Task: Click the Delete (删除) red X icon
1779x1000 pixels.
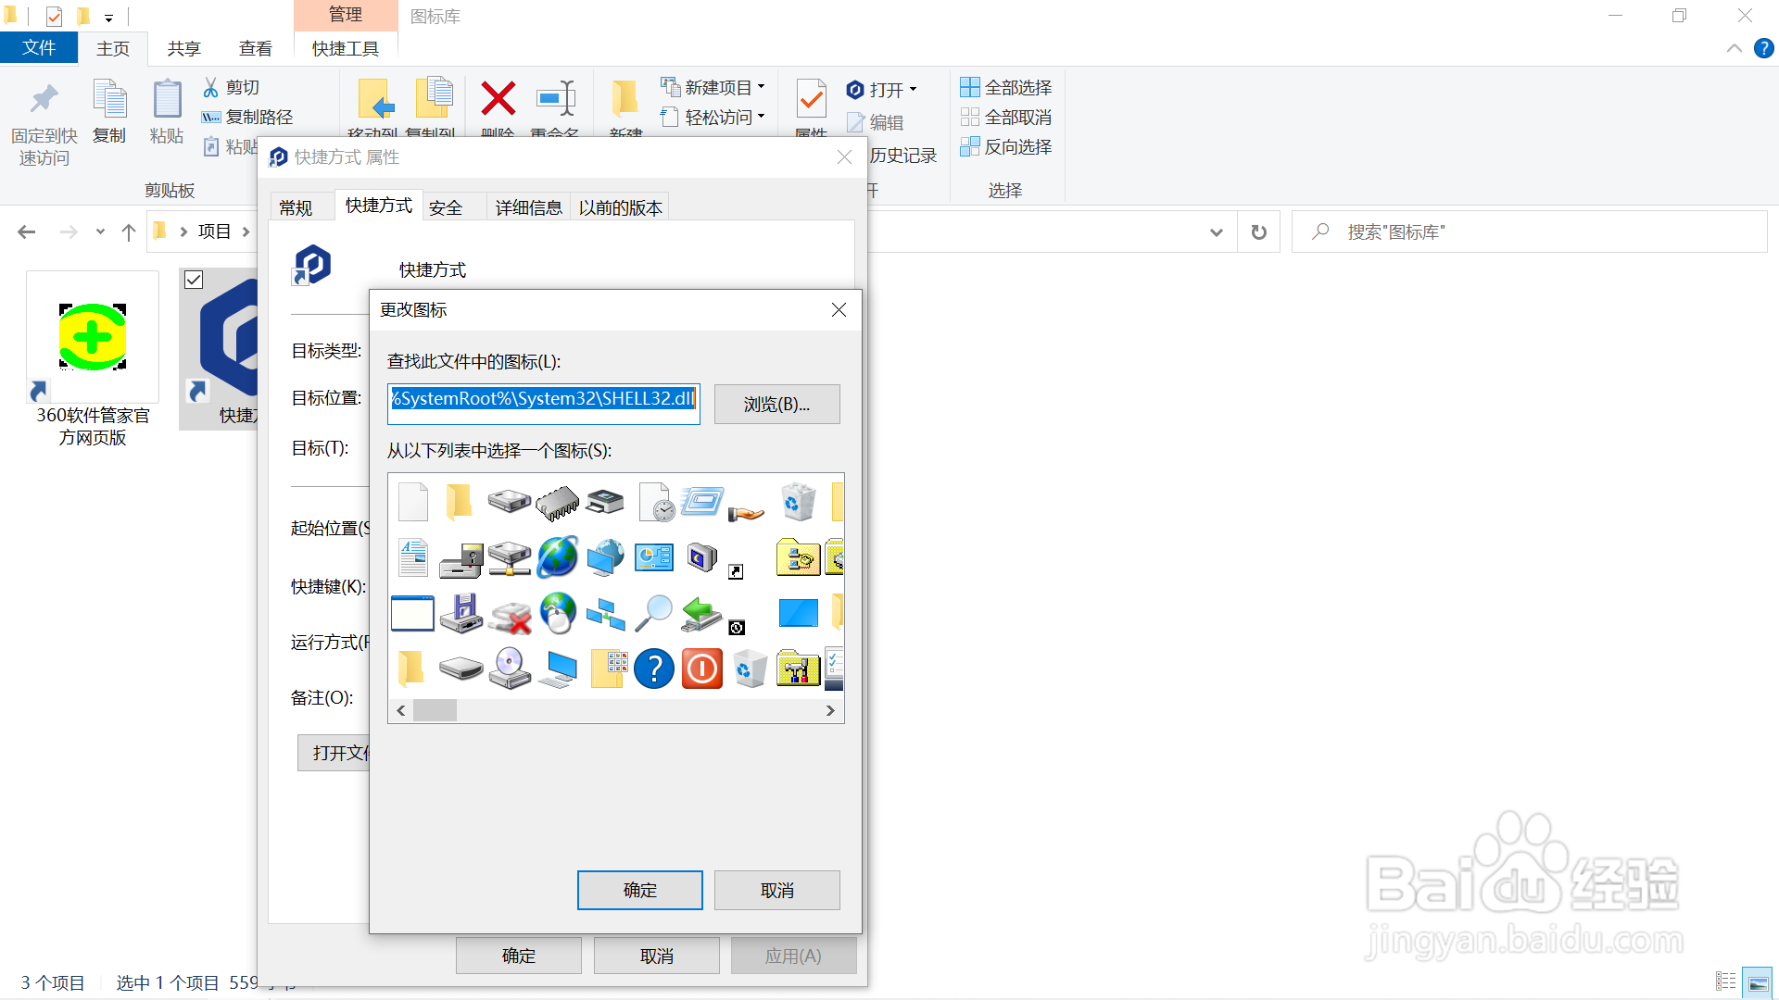Action: pyautogui.click(x=498, y=100)
